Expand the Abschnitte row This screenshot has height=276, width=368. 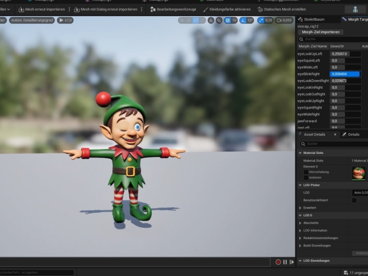(x=300, y=223)
